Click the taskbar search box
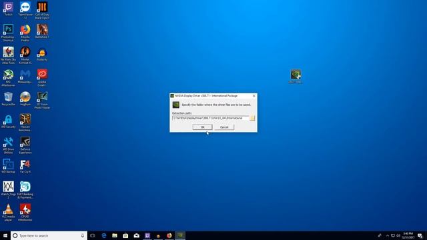This screenshot has height=240, width=427. pyautogui.click(x=49, y=235)
